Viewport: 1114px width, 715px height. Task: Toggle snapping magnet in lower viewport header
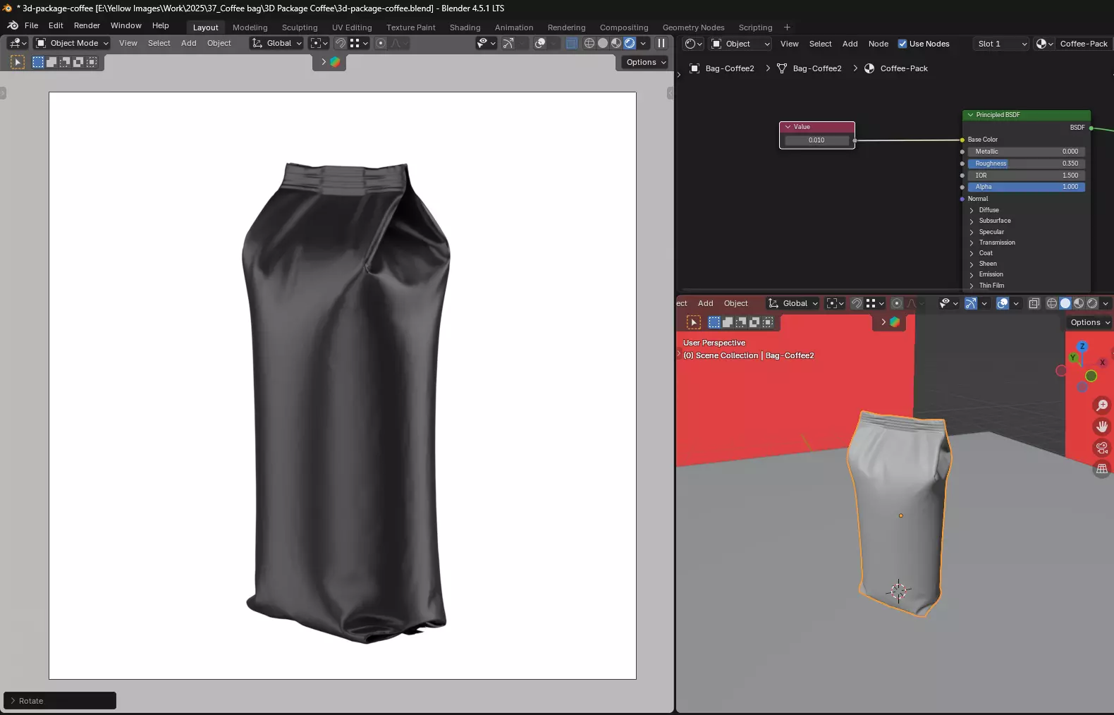point(857,303)
